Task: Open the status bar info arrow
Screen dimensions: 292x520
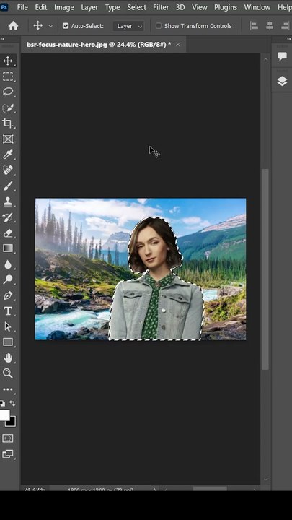Action: (154, 489)
